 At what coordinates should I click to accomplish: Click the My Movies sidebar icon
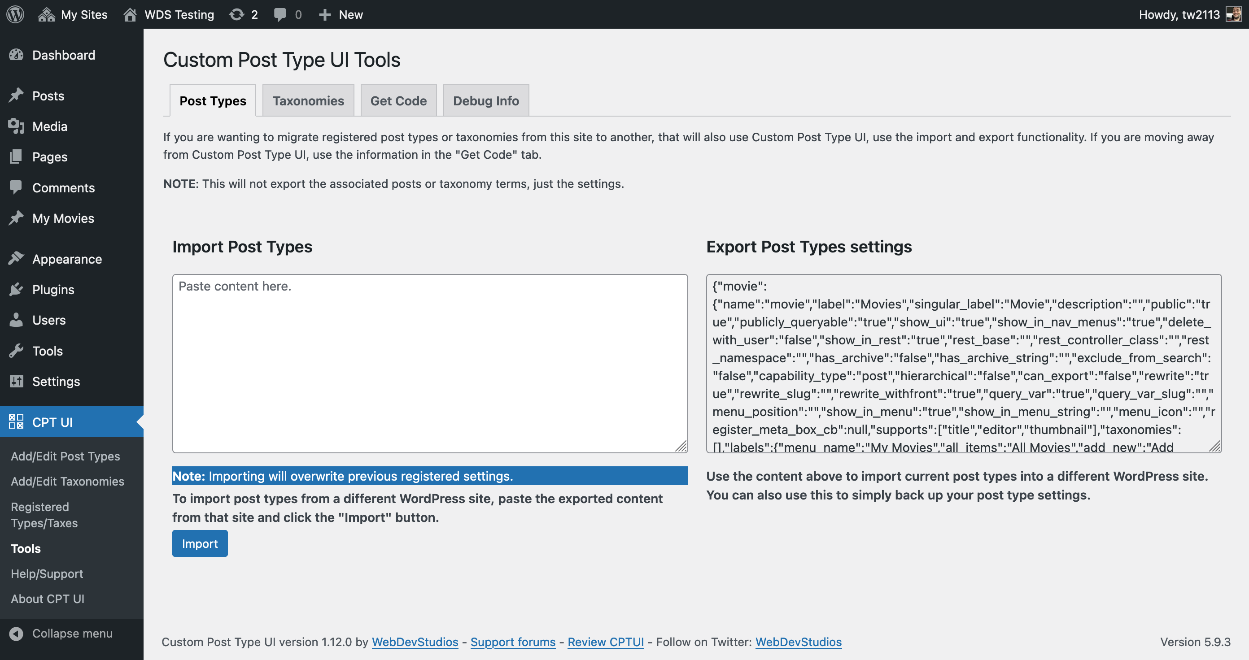(x=16, y=217)
